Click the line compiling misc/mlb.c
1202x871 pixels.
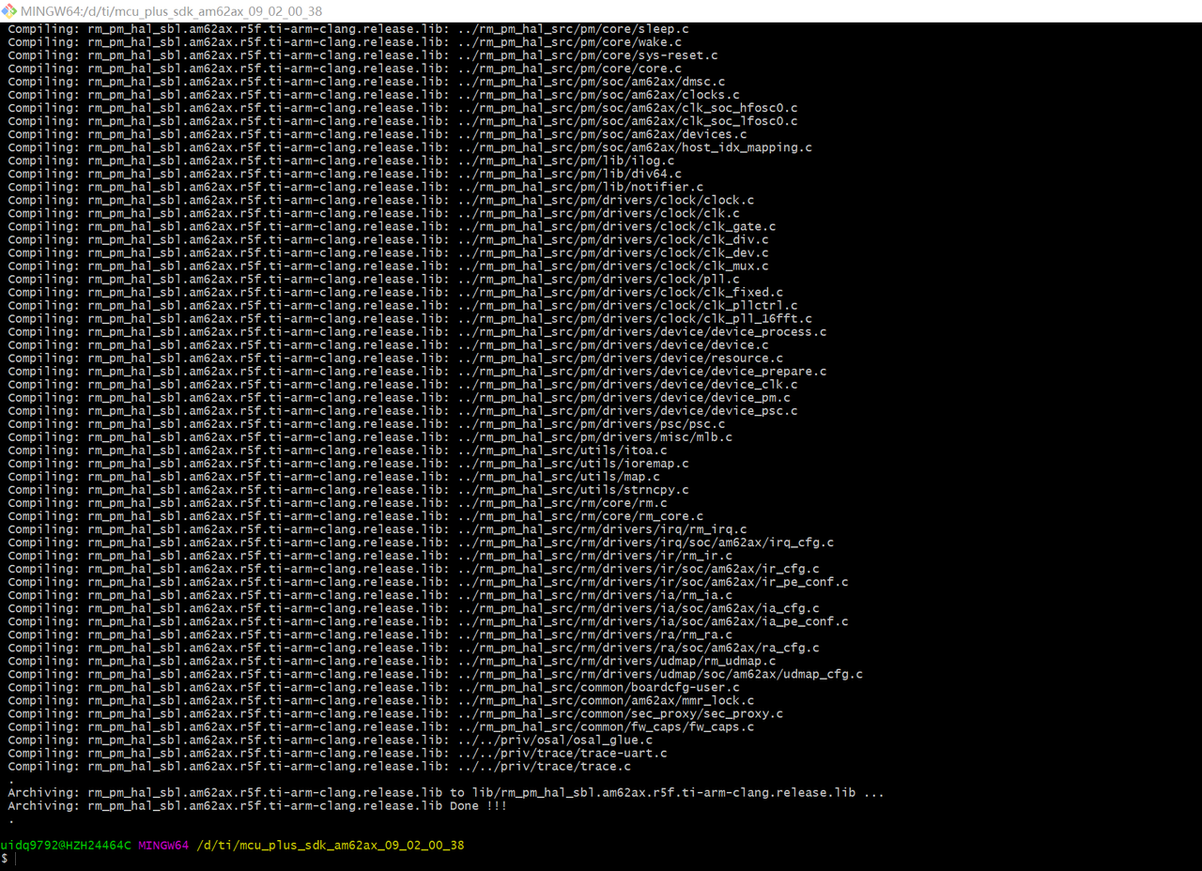tap(370, 436)
